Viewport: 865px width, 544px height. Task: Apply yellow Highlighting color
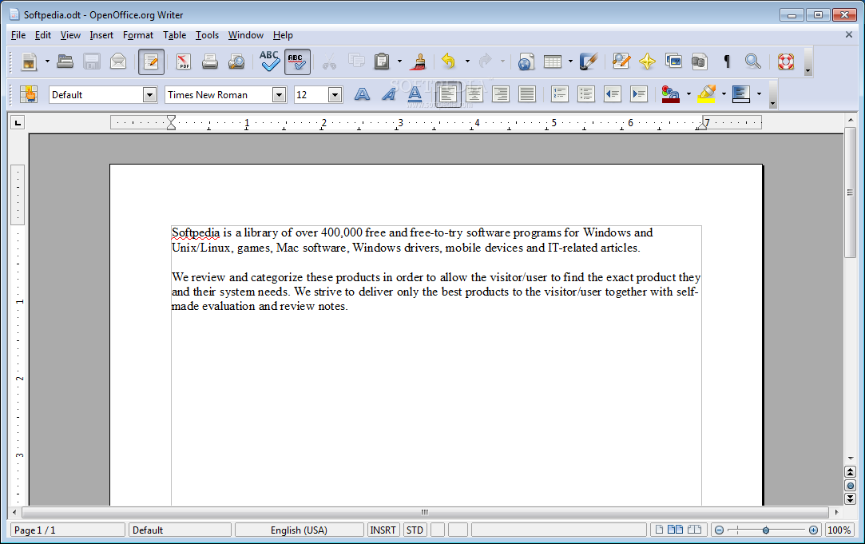tap(707, 94)
